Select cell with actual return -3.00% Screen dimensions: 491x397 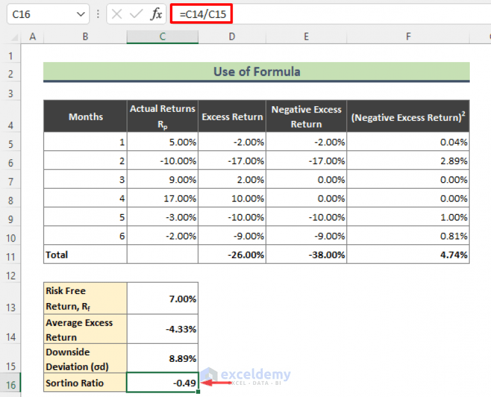click(x=162, y=217)
